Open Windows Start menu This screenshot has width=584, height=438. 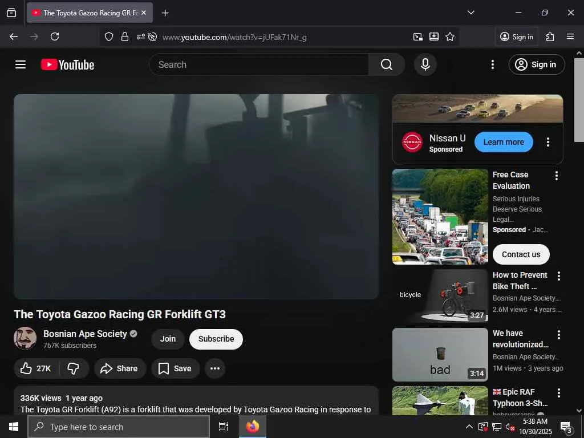(x=14, y=427)
